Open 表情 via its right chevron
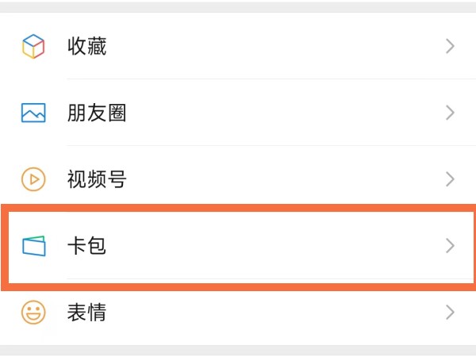Viewport: 476px width, 357px height. (x=450, y=313)
